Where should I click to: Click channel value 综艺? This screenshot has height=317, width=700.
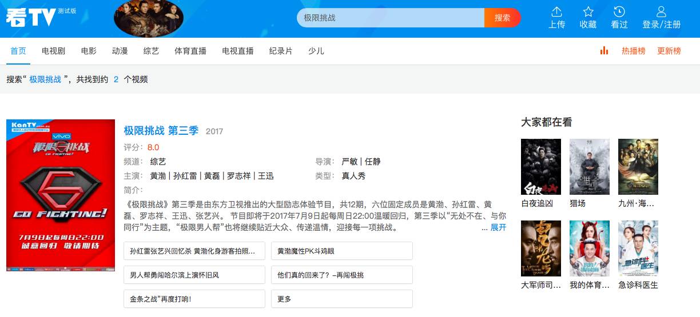(x=158, y=162)
